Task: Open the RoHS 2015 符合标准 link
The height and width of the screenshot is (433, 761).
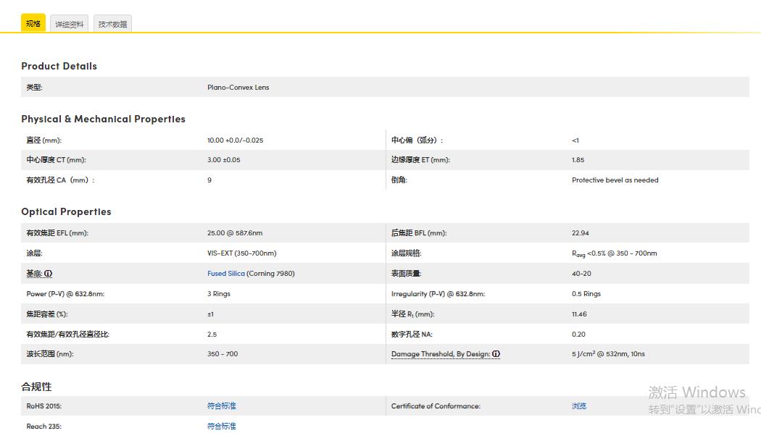Action: coord(222,406)
